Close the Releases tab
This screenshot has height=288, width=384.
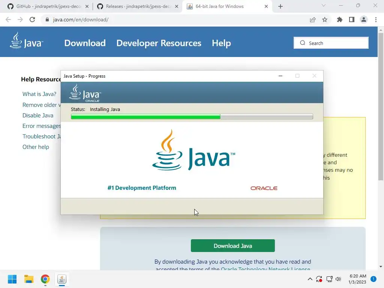[x=177, y=7]
